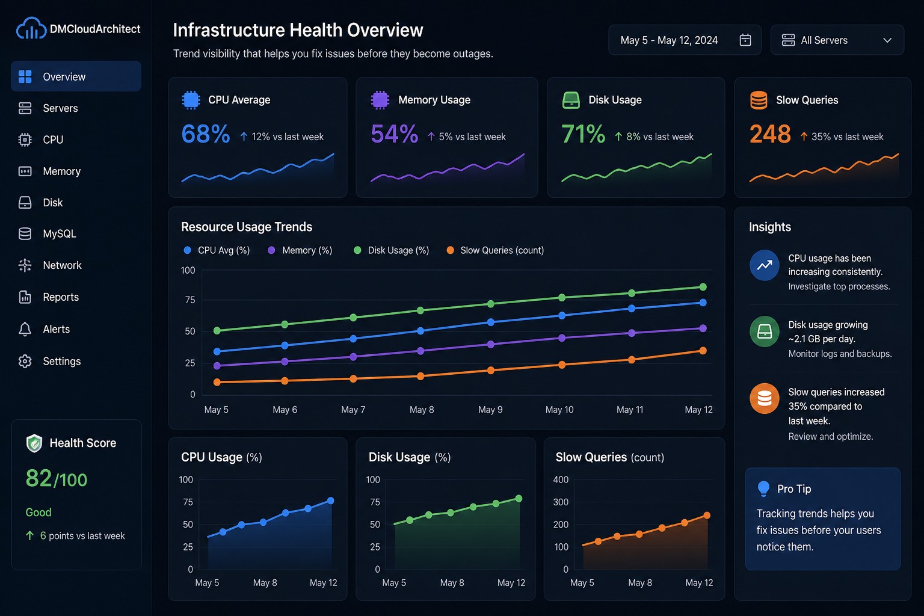Toggle the CPU Avg (%) legend series

pyautogui.click(x=216, y=250)
